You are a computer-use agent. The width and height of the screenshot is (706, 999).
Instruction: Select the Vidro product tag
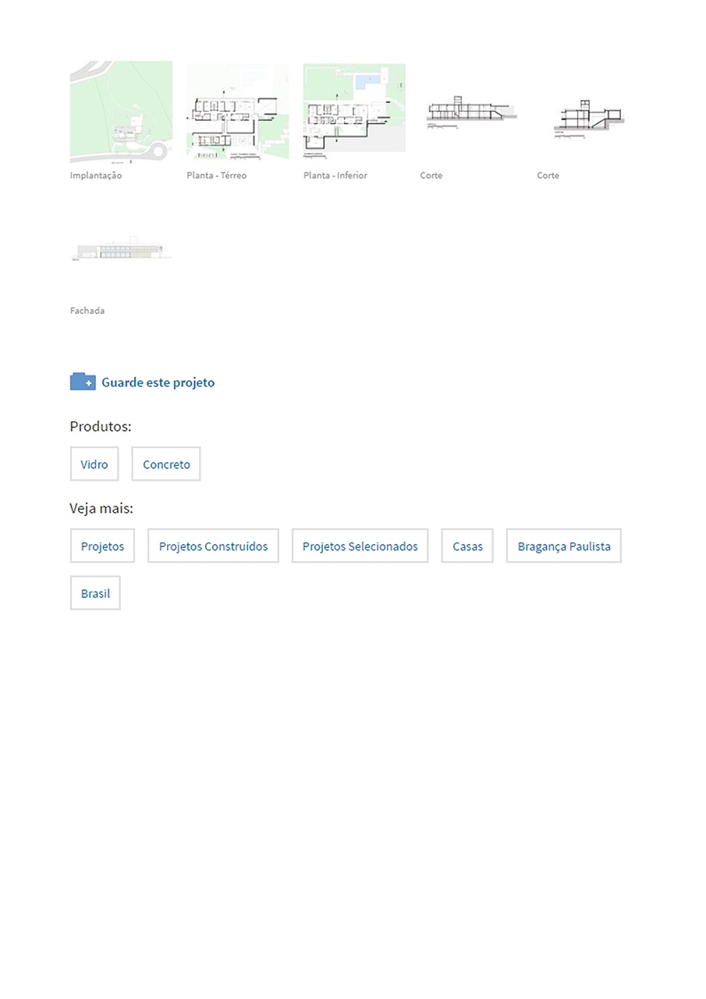pyautogui.click(x=94, y=464)
